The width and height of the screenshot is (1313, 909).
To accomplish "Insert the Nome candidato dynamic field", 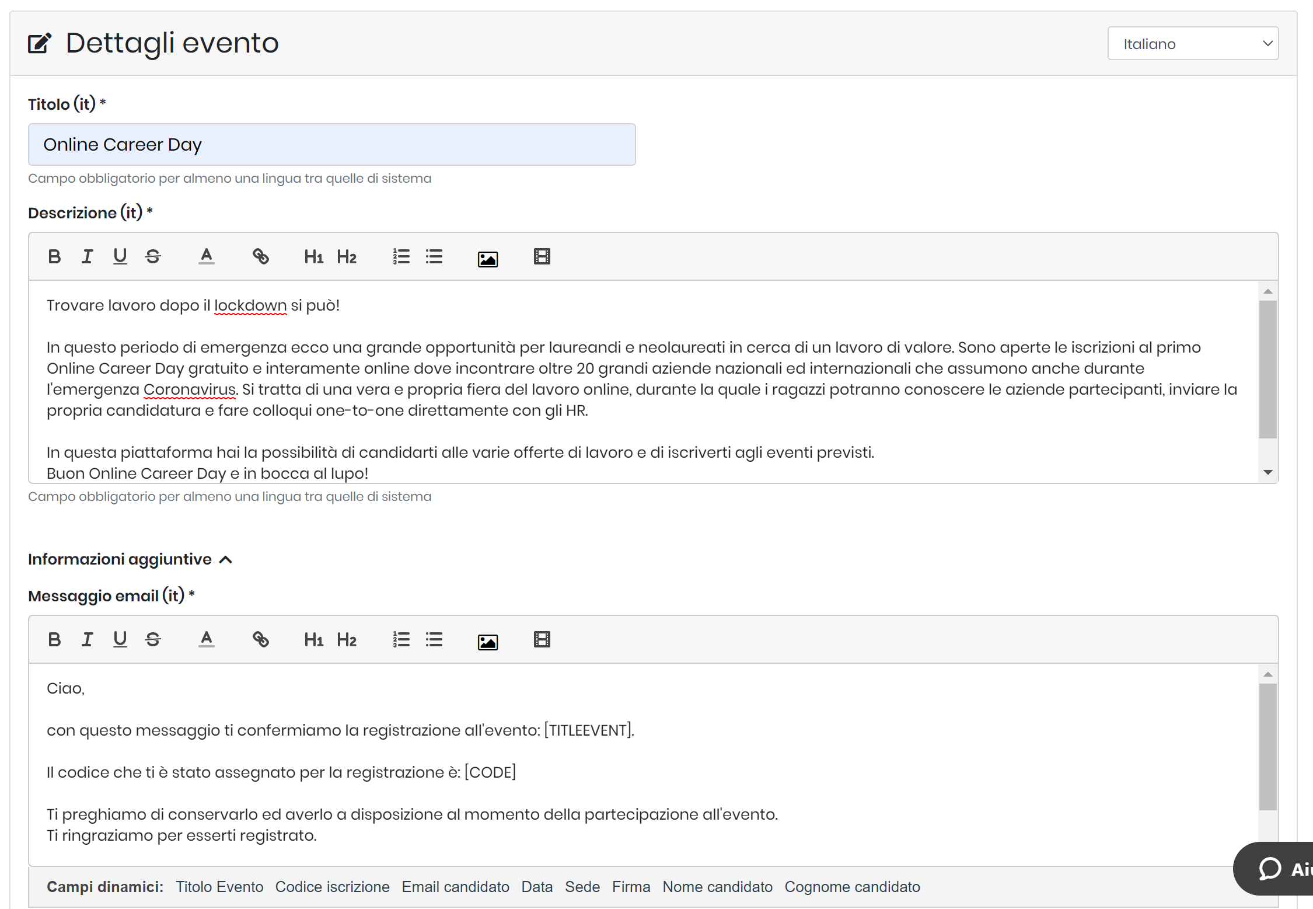I will pos(717,887).
